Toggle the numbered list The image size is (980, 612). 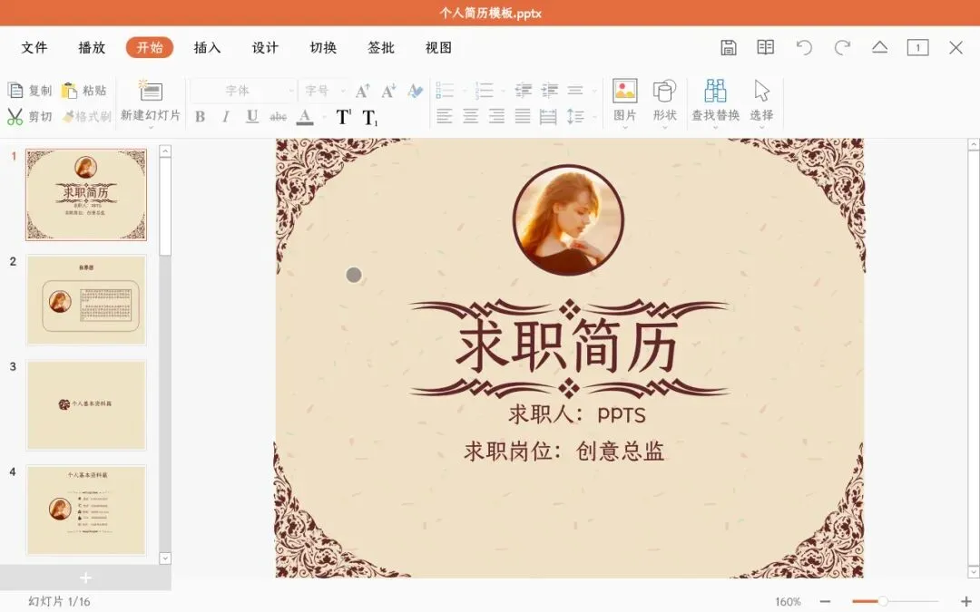point(484,92)
